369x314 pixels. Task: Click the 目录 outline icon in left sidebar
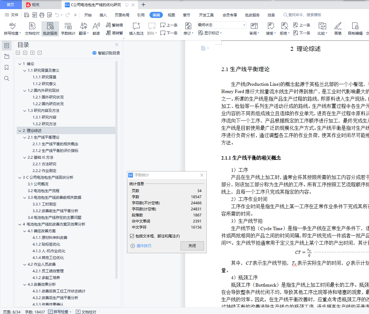(x=7, y=46)
